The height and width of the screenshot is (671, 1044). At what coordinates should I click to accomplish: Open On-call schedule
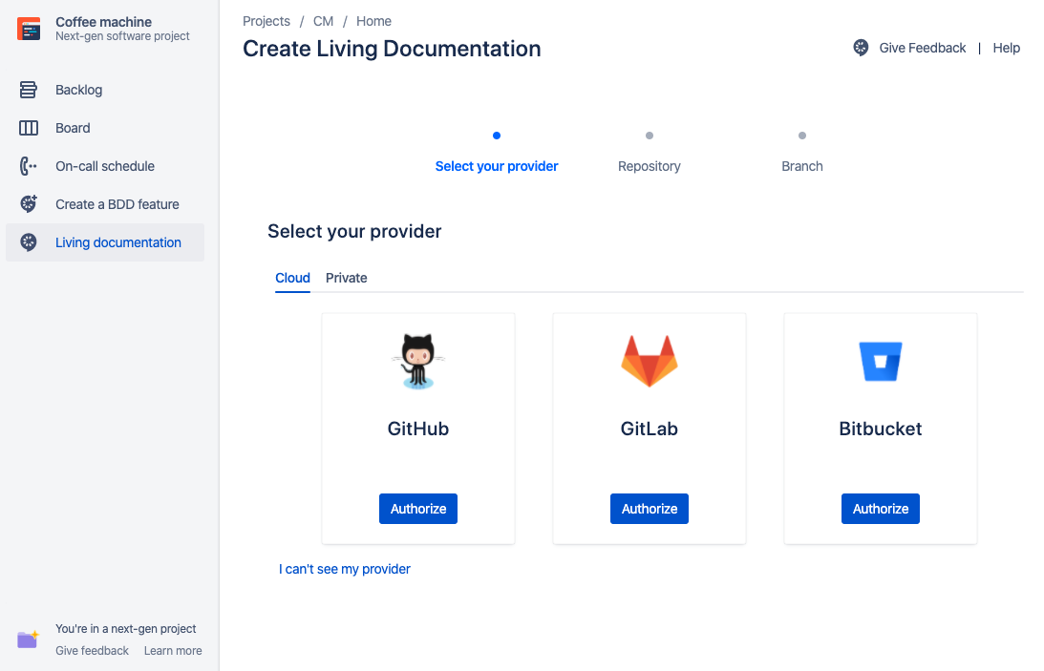(105, 166)
